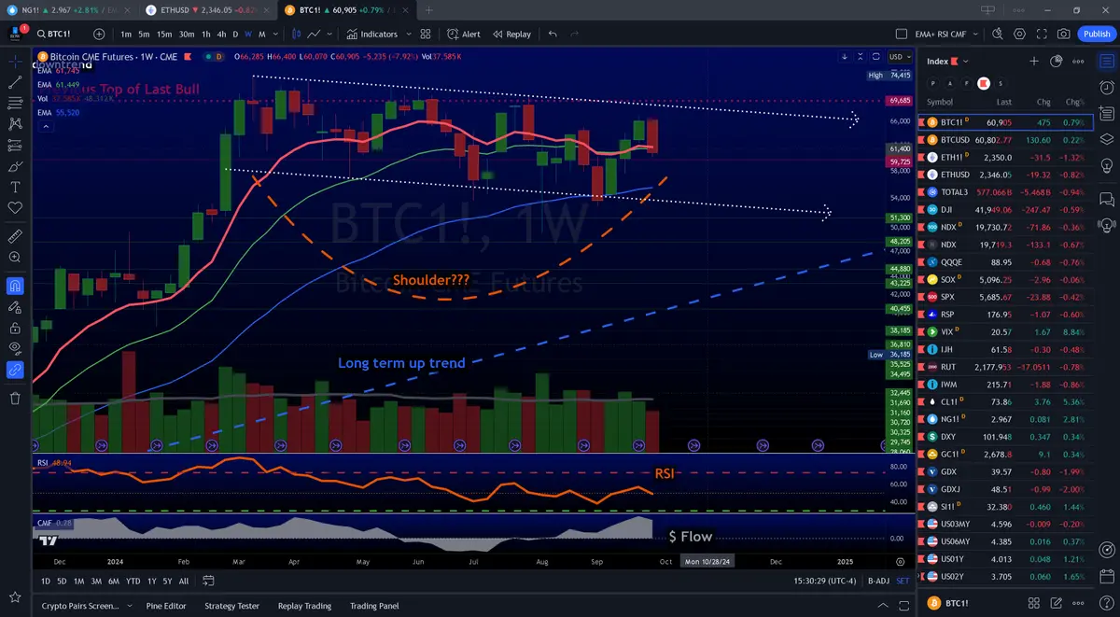1120x617 pixels.
Task: Open the Pine Editor tab
Action: (x=166, y=606)
